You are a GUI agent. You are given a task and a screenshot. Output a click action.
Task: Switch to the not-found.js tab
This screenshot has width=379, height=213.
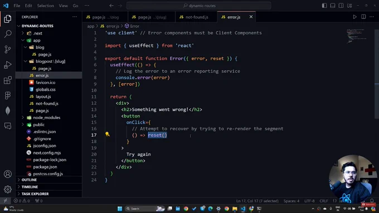[196, 17]
